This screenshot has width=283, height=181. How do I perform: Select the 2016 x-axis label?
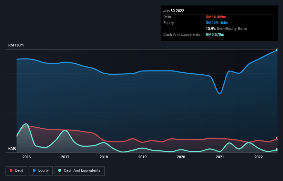(x=27, y=157)
